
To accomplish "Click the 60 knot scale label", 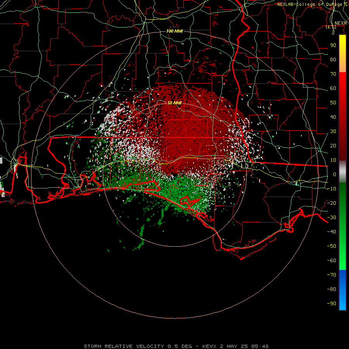I will tap(333, 88).
